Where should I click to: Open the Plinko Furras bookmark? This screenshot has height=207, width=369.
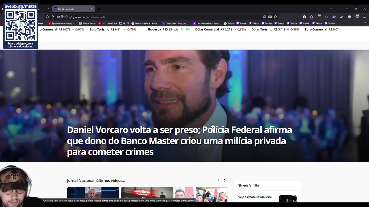click(87, 24)
